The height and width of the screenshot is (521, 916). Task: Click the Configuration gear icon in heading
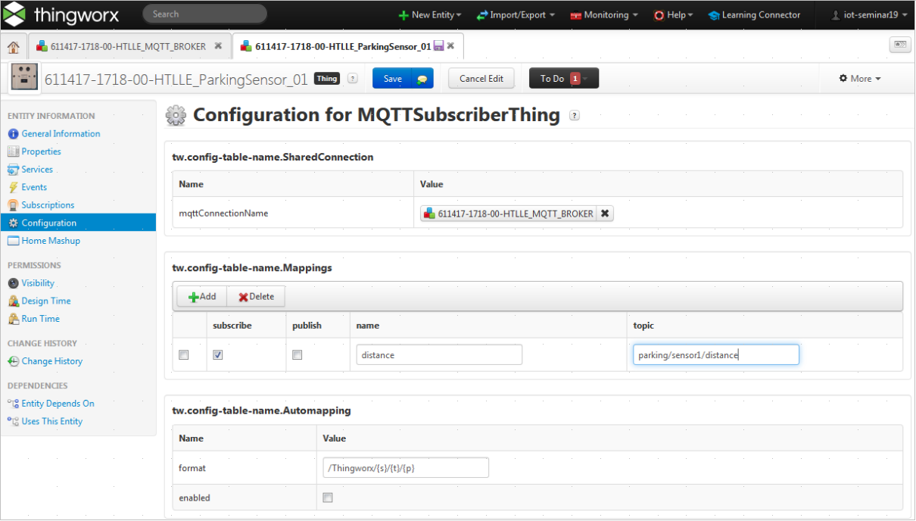tap(176, 115)
